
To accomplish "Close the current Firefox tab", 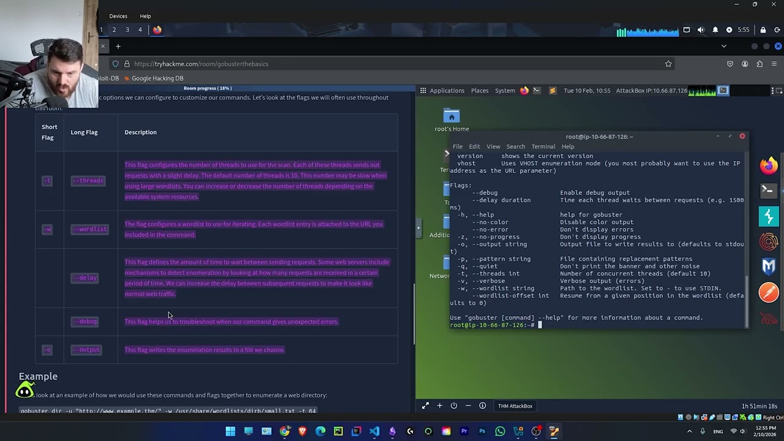I will (x=103, y=46).
